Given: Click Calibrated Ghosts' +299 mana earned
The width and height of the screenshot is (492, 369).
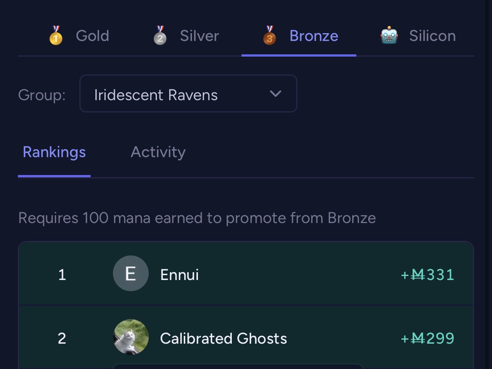Looking at the screenshot, I should pyautogui.click(x=427, y=338).
